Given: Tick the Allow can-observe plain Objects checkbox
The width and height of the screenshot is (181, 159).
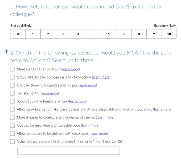Looking at the screenshot, I should [x=12, y=109].
